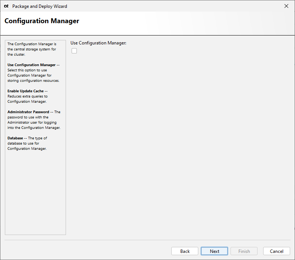Select the bold "Database" help heading

[15, 138]
